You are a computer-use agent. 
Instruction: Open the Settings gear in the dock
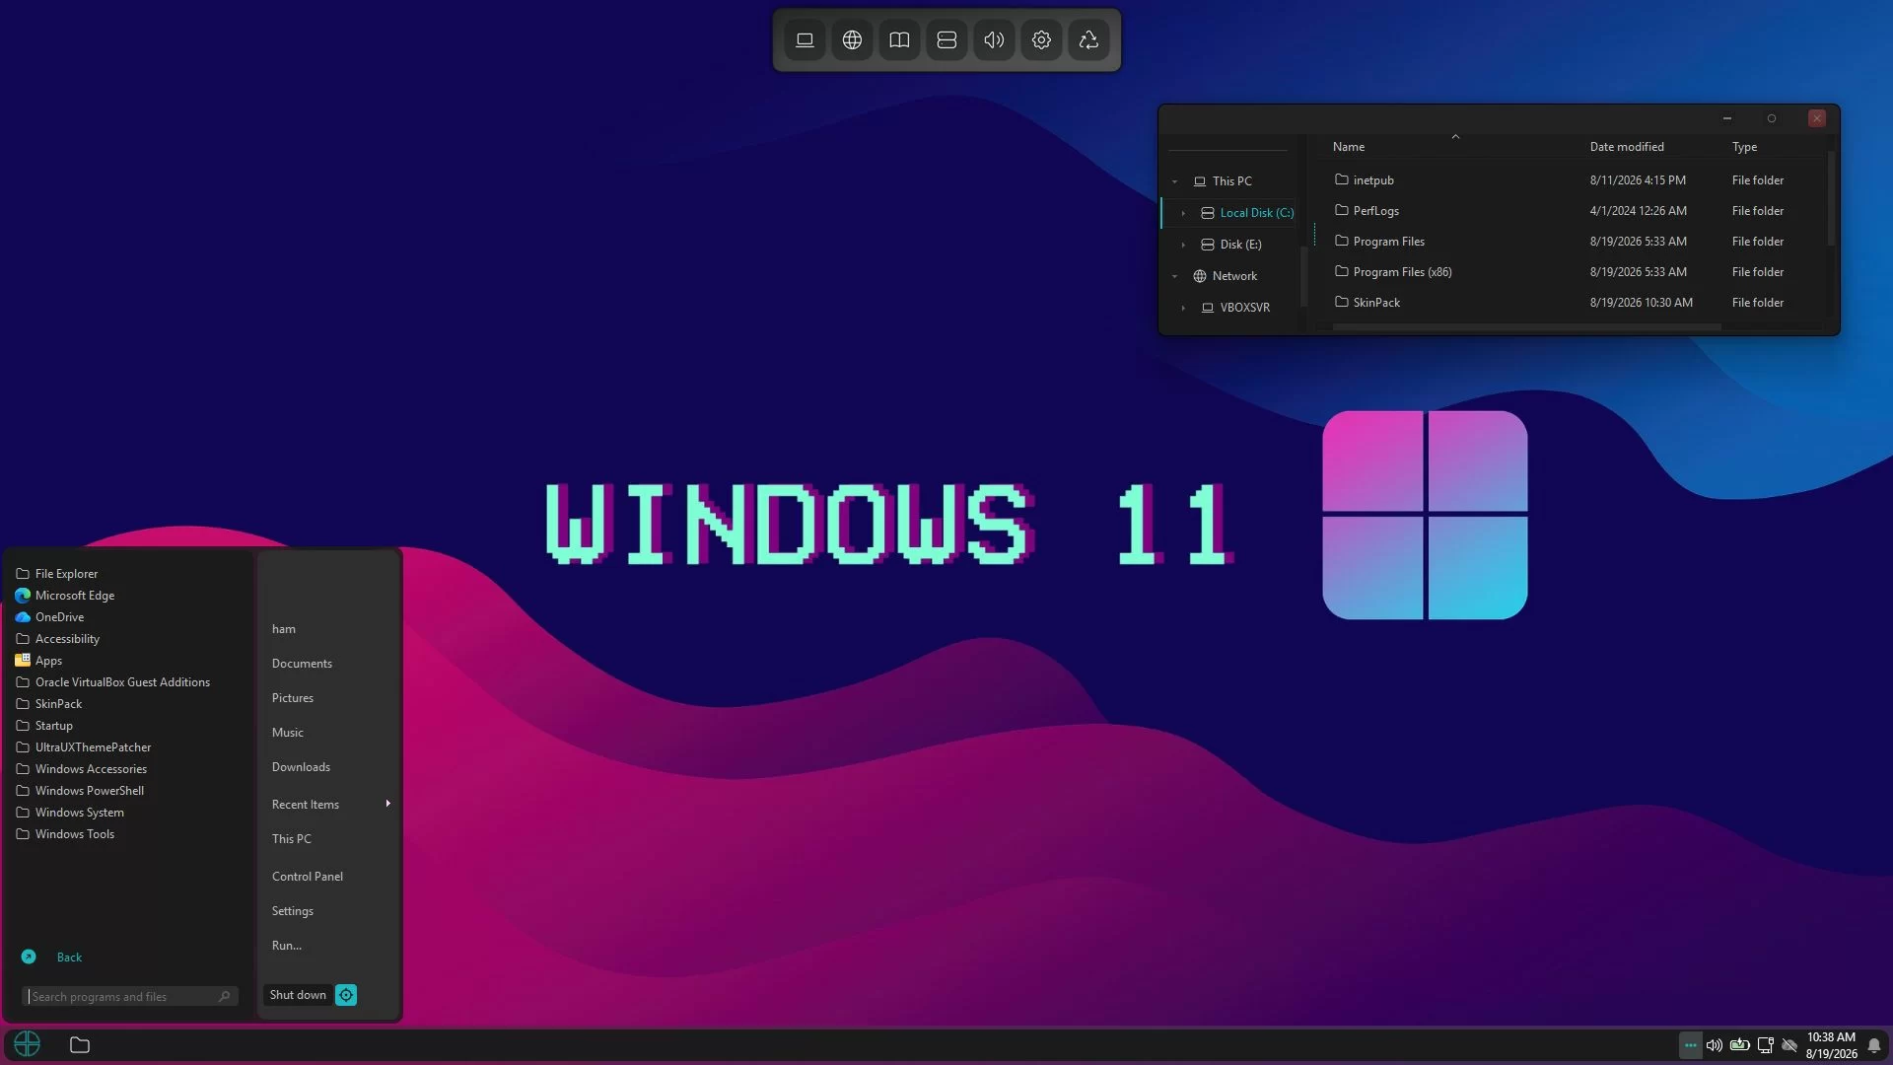(1041, 40)
